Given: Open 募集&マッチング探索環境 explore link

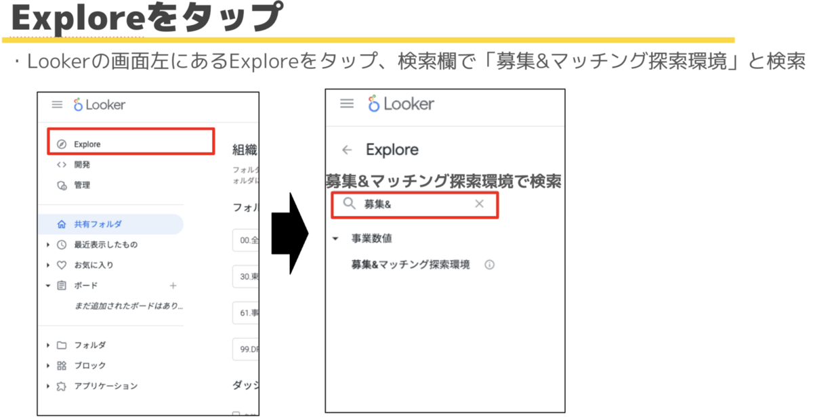Looking at the screenshot, I should pyautogui.click(x=411, y=265).
